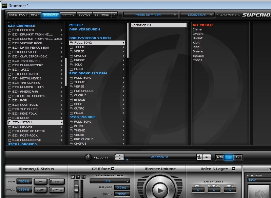Click the EZX JAZZ folder icon
Image resolution: width=271 pixels, height=198 pixels.
coord(10,70)
